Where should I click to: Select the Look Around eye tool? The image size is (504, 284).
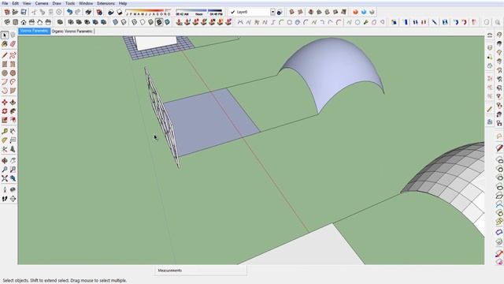coord(13,189)
